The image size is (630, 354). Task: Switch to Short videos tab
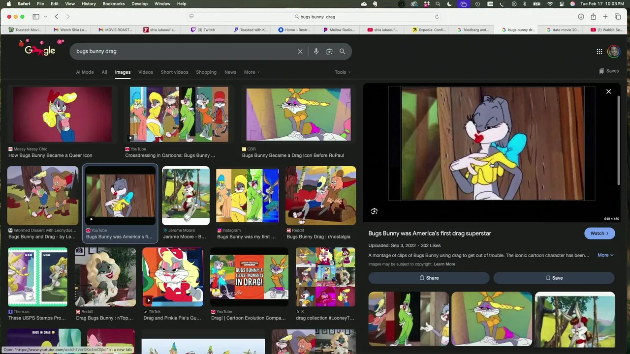174,72
